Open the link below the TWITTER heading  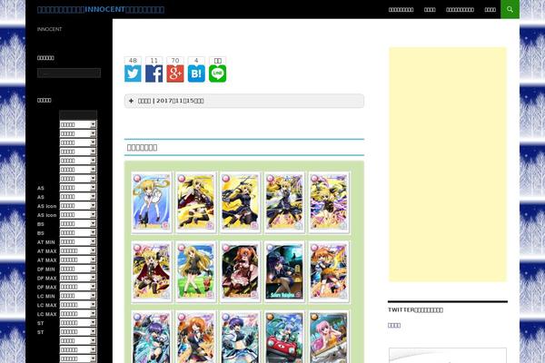click(394, 326)
